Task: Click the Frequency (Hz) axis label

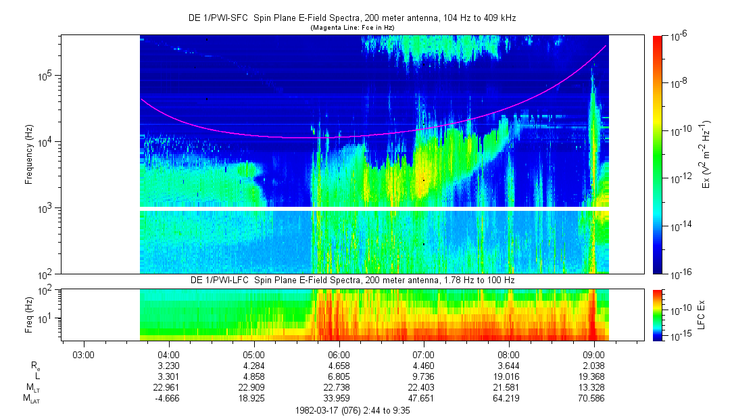Action: click(x=28, y=155)
